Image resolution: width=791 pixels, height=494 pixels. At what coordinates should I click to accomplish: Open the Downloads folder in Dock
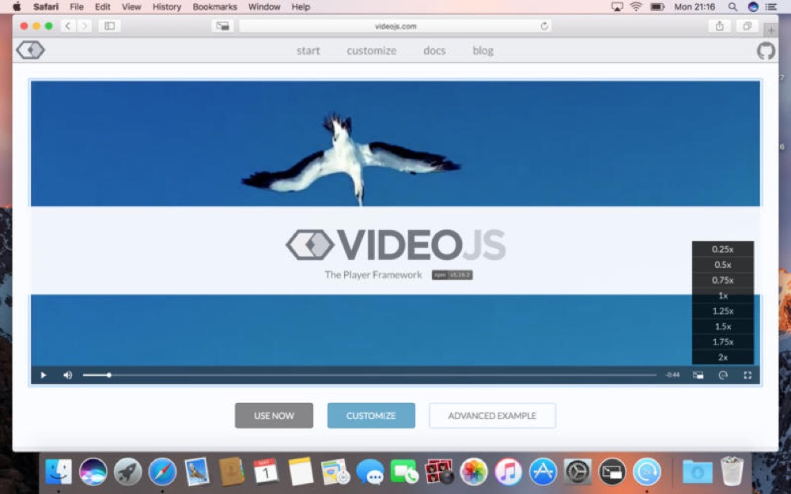(697, 472)
